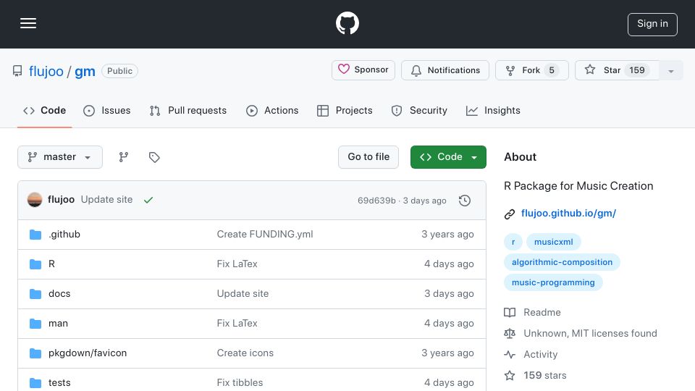
Task: Open the pkgdown/favicon folder
Action: (x=88, y=353)
